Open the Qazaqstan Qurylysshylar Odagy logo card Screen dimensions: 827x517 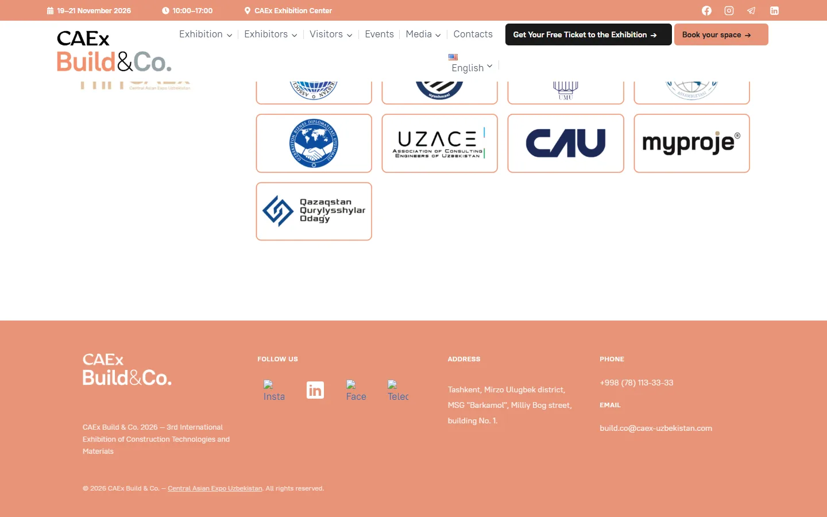click(314, 211)
